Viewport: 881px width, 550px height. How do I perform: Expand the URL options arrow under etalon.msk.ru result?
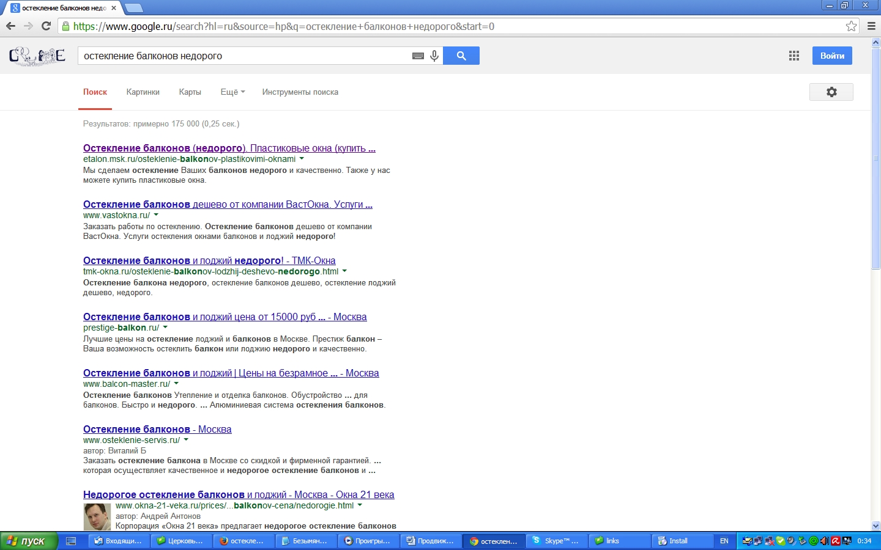coord(300,159)
